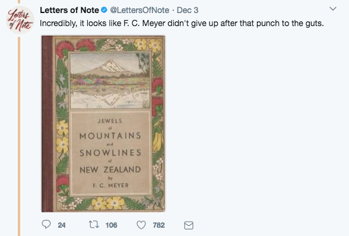Open the Letters of Note avatar logo
349x236 pixels.
point(20,20)
